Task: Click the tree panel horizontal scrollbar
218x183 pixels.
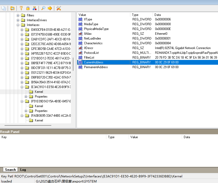Action: click(x=28, y=125)
